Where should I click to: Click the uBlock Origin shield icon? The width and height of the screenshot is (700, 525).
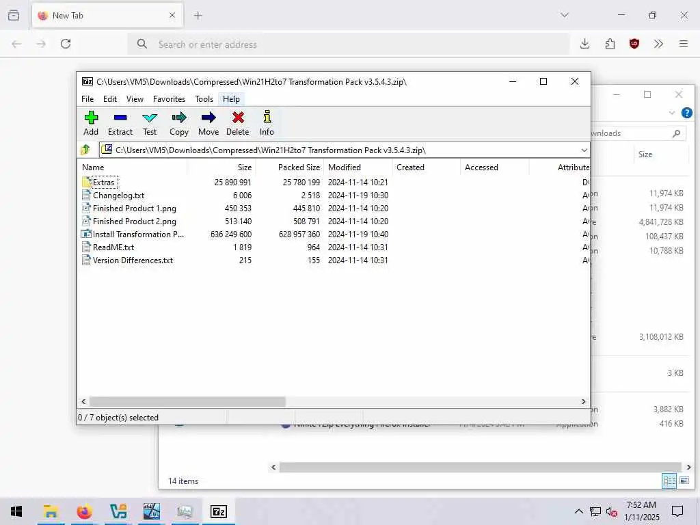pos(634,44)
